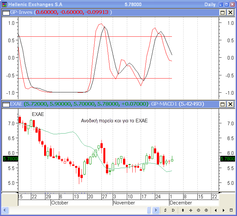Click the Greek annotation text on the chart
The height and width of the screenshot is (216, 237).
tap(114, 121)
